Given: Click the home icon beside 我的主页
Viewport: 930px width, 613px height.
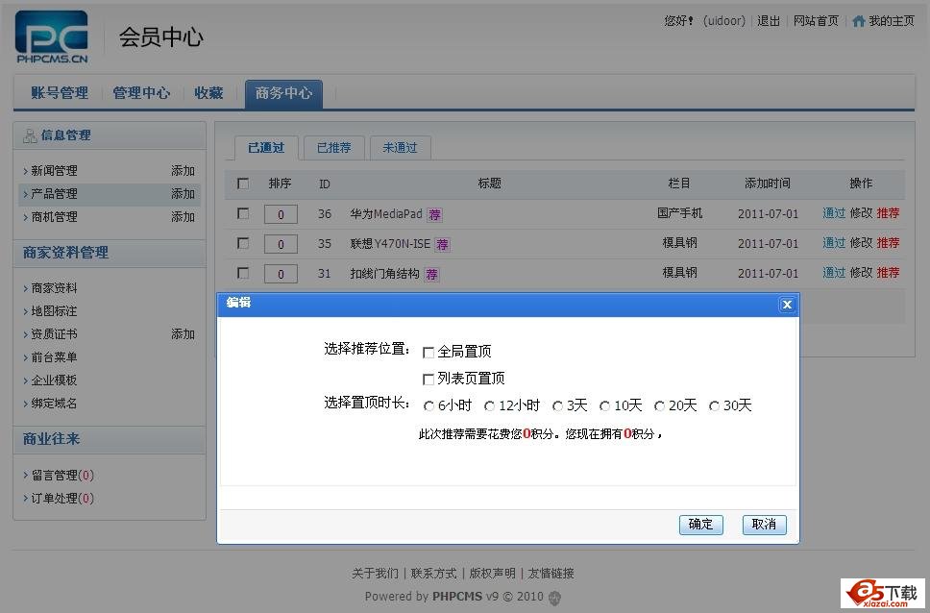Looking at the screenshot, I should [858, 21].
